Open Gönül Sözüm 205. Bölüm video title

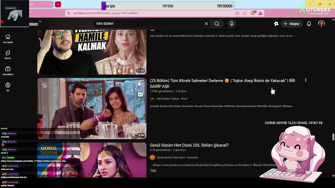(189, 145)
